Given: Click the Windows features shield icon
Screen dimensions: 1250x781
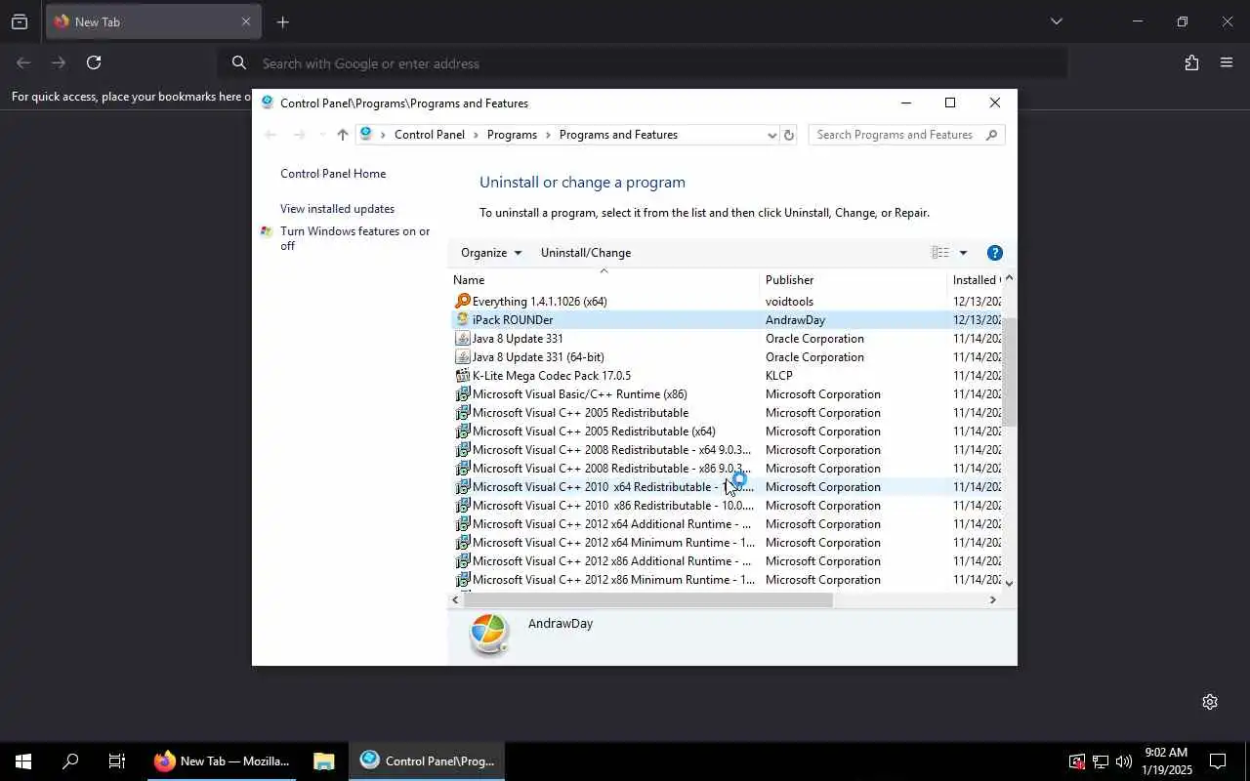Looking at the screenshot, I should [x=267, y=232].
